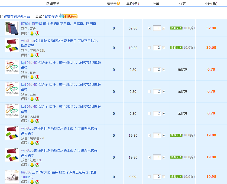Open windtour title in 果绿色22L row
227x184 pixels.
[60, 131]
